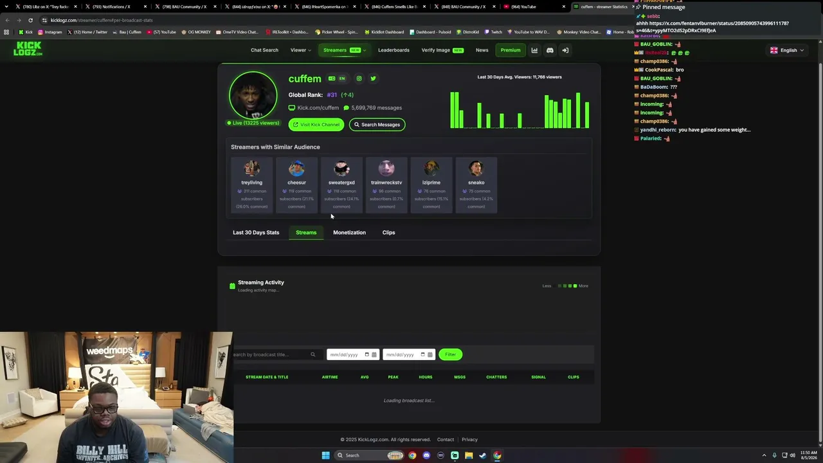Image resolution: width=823 pixels, height=463 pixels.
Task: Open the Privacy footer link
Action: (469, 440)
